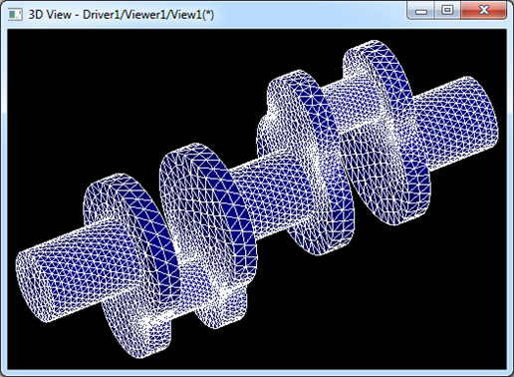Pick the third counterweight disc from the left
514x377 pixels.
coord(306,163)
